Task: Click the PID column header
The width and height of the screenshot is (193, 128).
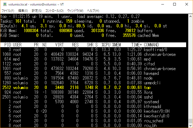Action: click(8, 45)
